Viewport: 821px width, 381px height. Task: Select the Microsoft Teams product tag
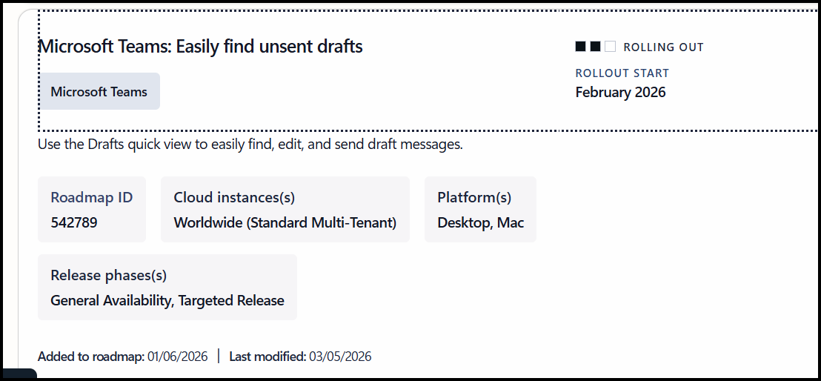click(99, 92)
